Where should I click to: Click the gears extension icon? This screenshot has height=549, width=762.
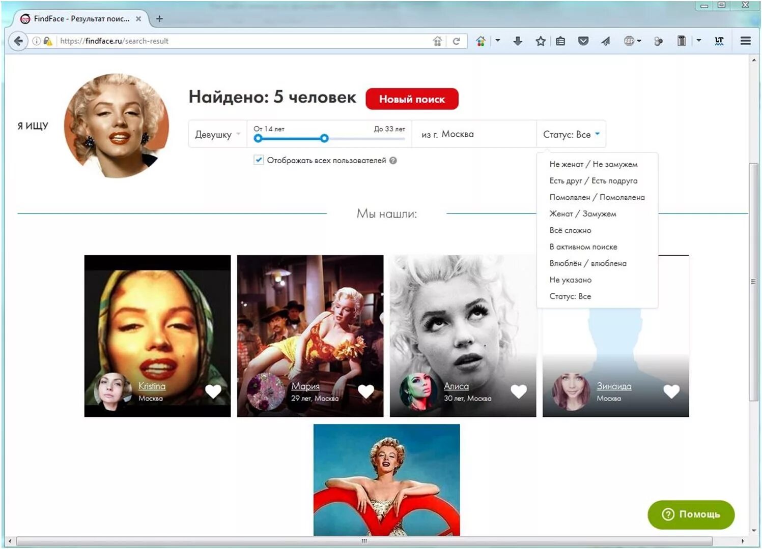tap(658, 41)
